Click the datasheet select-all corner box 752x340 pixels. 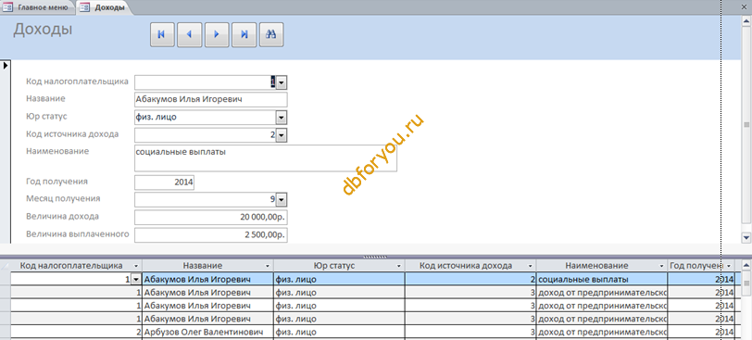(6, 266)
